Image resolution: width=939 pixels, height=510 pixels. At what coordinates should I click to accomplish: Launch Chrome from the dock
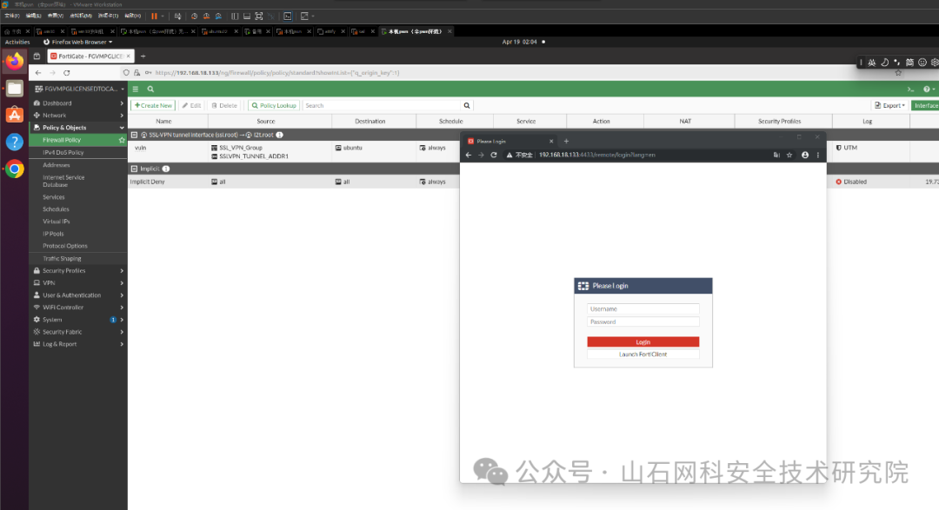point(15,169)
